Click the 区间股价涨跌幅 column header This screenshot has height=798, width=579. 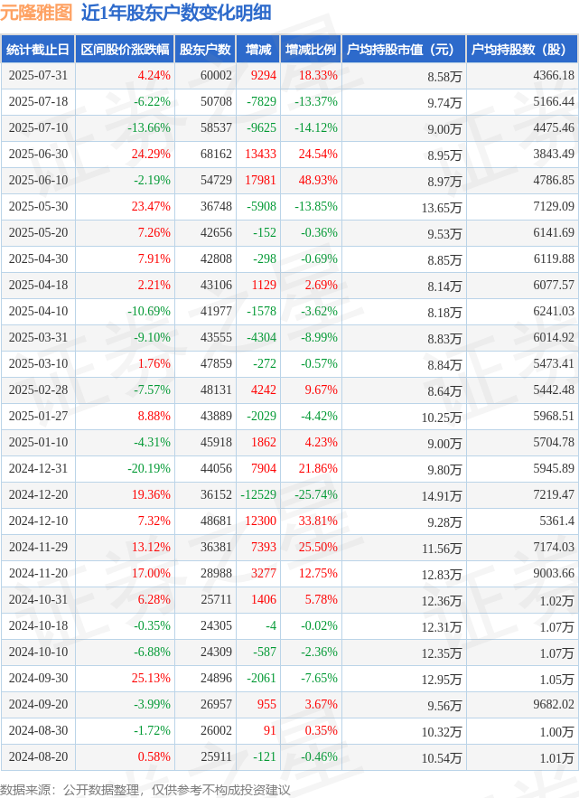pyautogui.click(x=125, y=50)
